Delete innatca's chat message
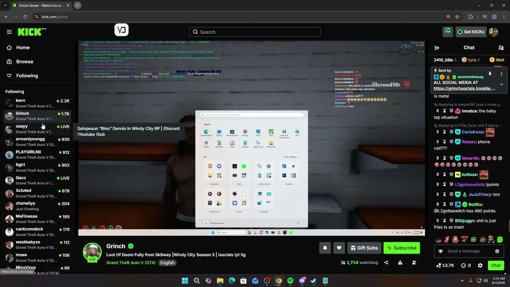The height and width of the screenshot is (287, 510). point(437,111)
